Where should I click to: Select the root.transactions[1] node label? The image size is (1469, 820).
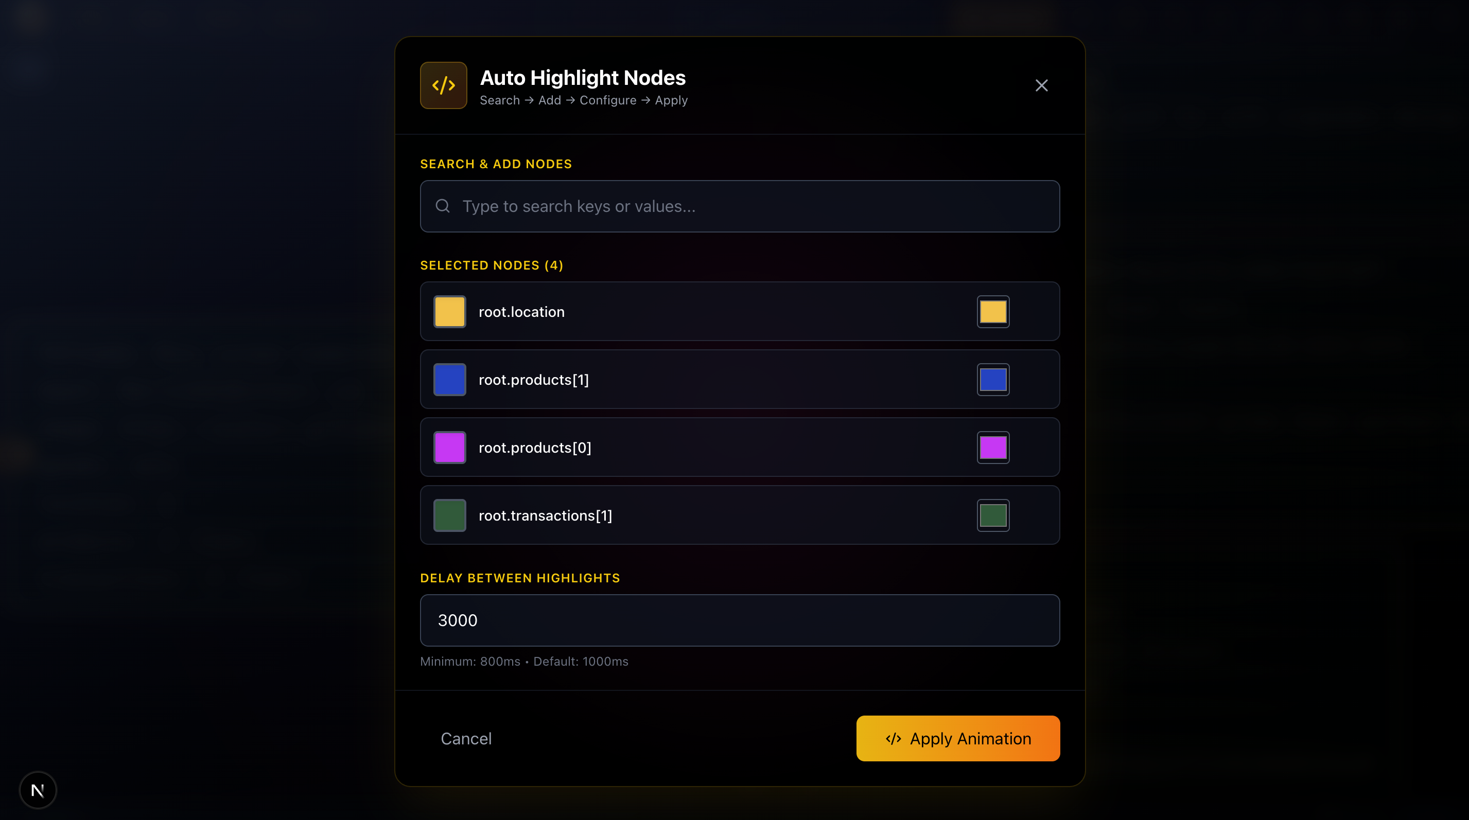click(x=545, y=515)
